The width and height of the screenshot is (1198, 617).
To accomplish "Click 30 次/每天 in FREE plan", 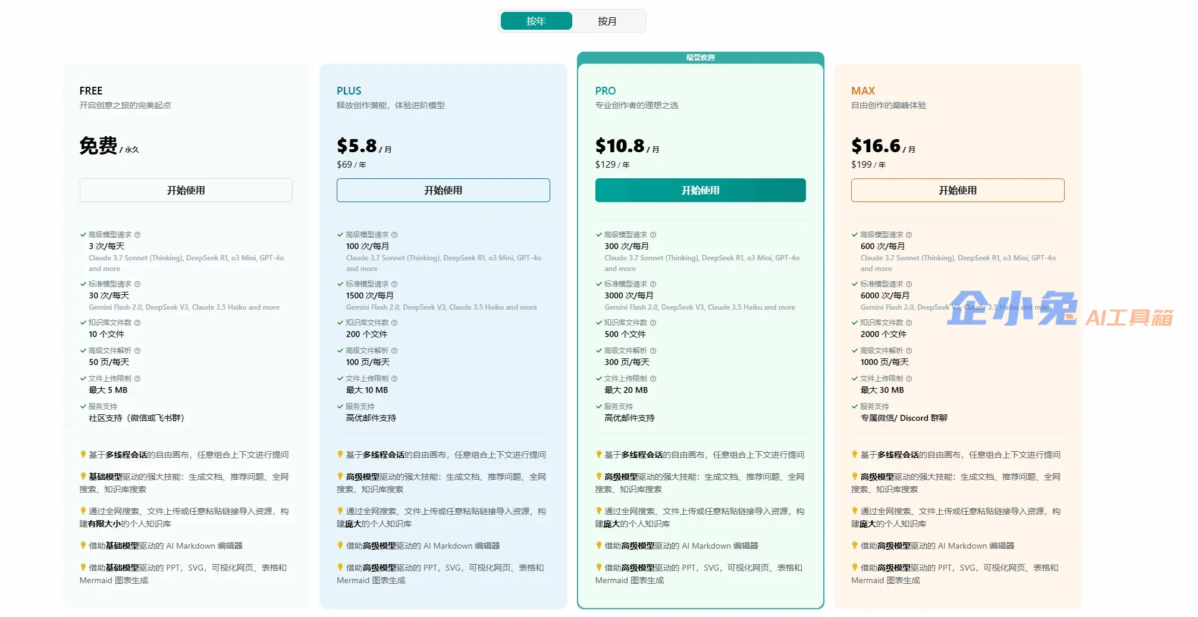I will 109,295.
